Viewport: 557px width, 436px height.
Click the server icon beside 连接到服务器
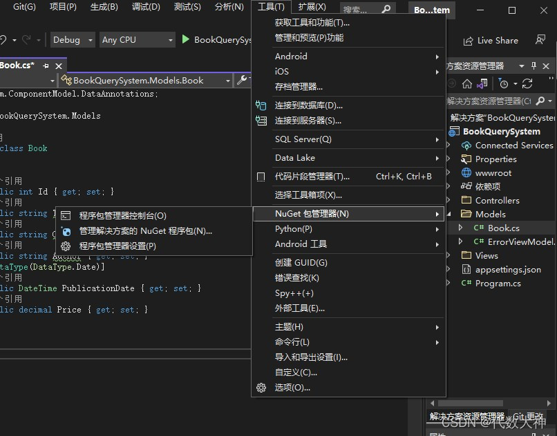[261, 121]
